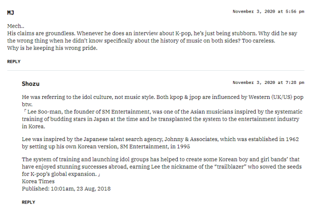Viewport: 311px width, 207px height.
Task: Reply to MJ's comment
Action: (x=14, y=62)
